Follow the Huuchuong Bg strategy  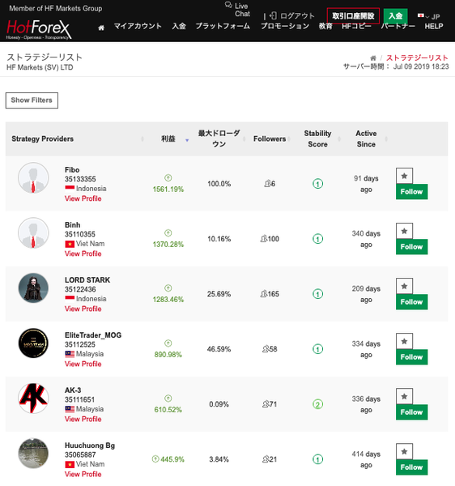pyautogui.click(x=411, y=467)
